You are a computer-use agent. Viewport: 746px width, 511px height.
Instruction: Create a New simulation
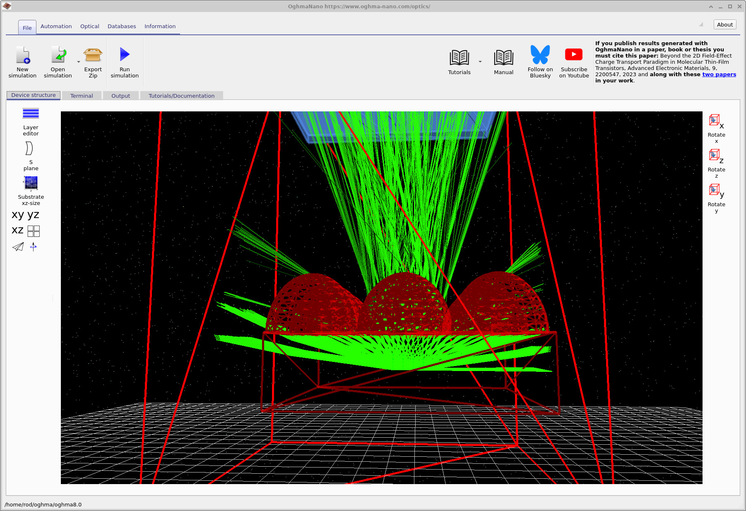22,61
